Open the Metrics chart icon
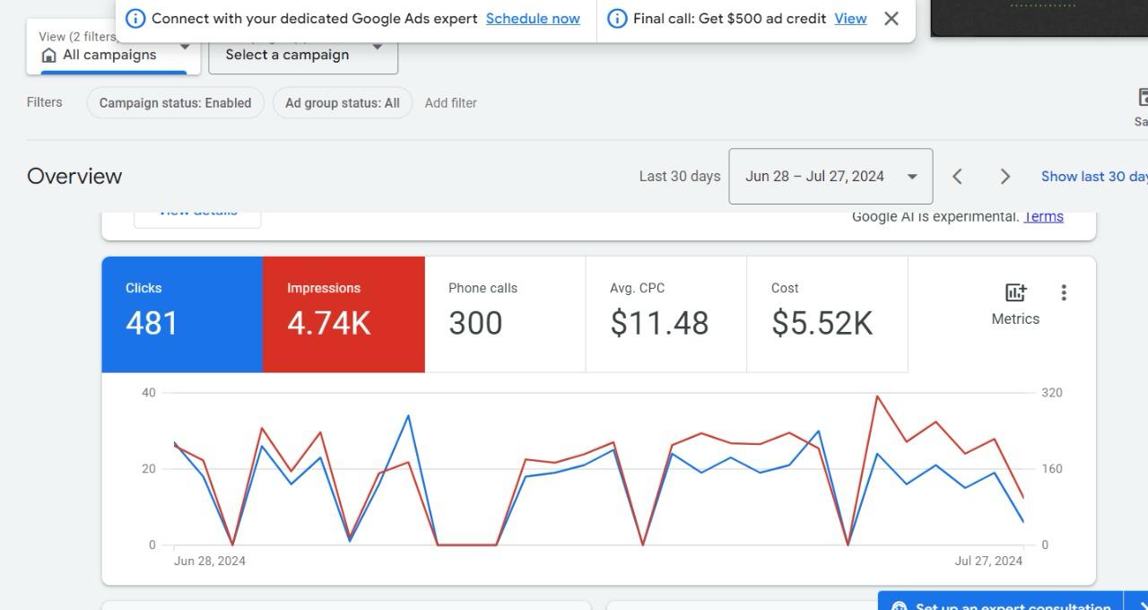This screenshot has width=1148, height=610. click(x=1014, y=293)
